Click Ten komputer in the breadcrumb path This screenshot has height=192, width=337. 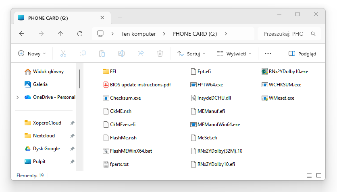coord(138,34)
